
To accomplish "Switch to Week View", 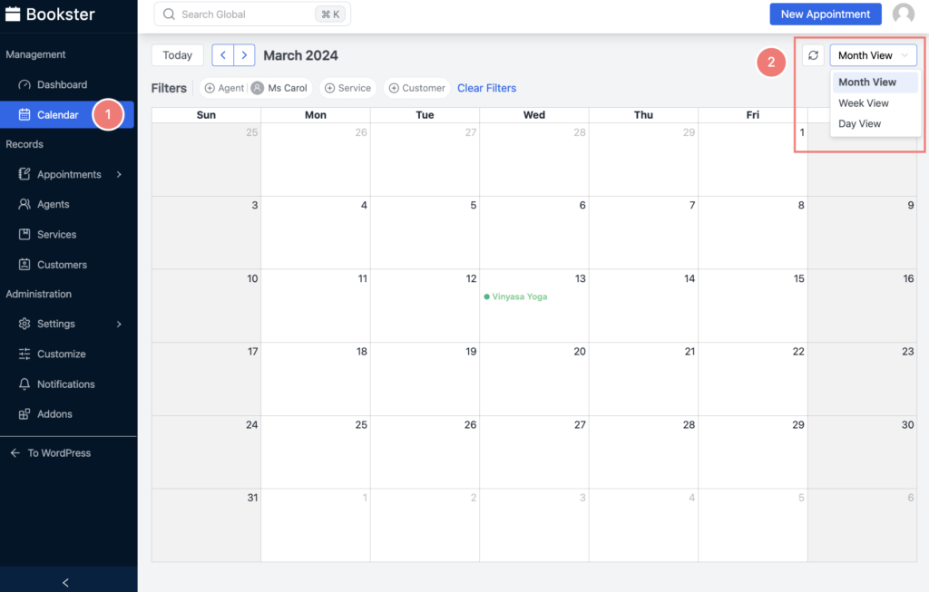I will 864,102.
